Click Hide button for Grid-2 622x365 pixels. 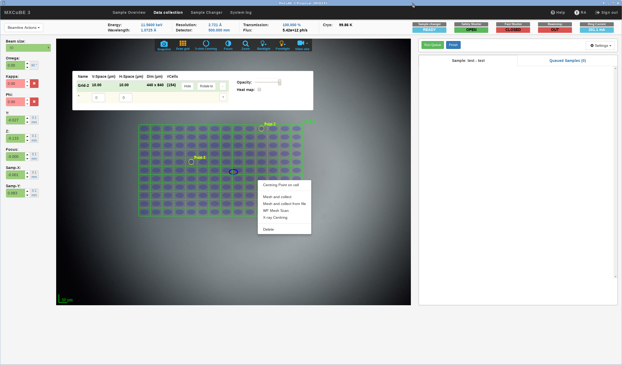[x=187, y=86]
